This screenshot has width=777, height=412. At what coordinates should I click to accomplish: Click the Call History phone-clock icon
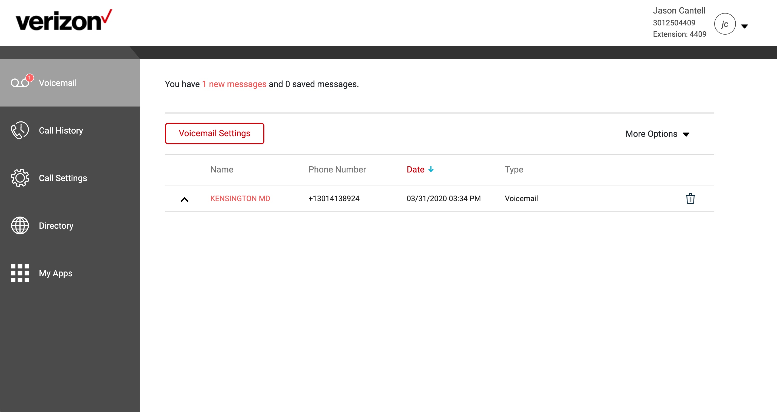click(x=20, y=130)
